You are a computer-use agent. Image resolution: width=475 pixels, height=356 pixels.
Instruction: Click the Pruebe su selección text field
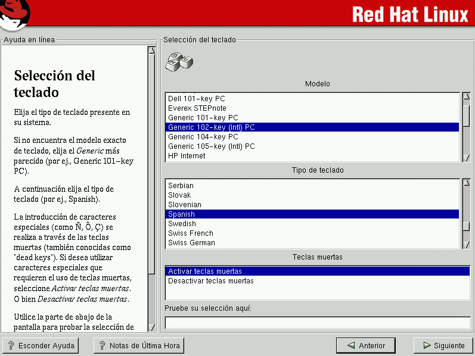317,323
